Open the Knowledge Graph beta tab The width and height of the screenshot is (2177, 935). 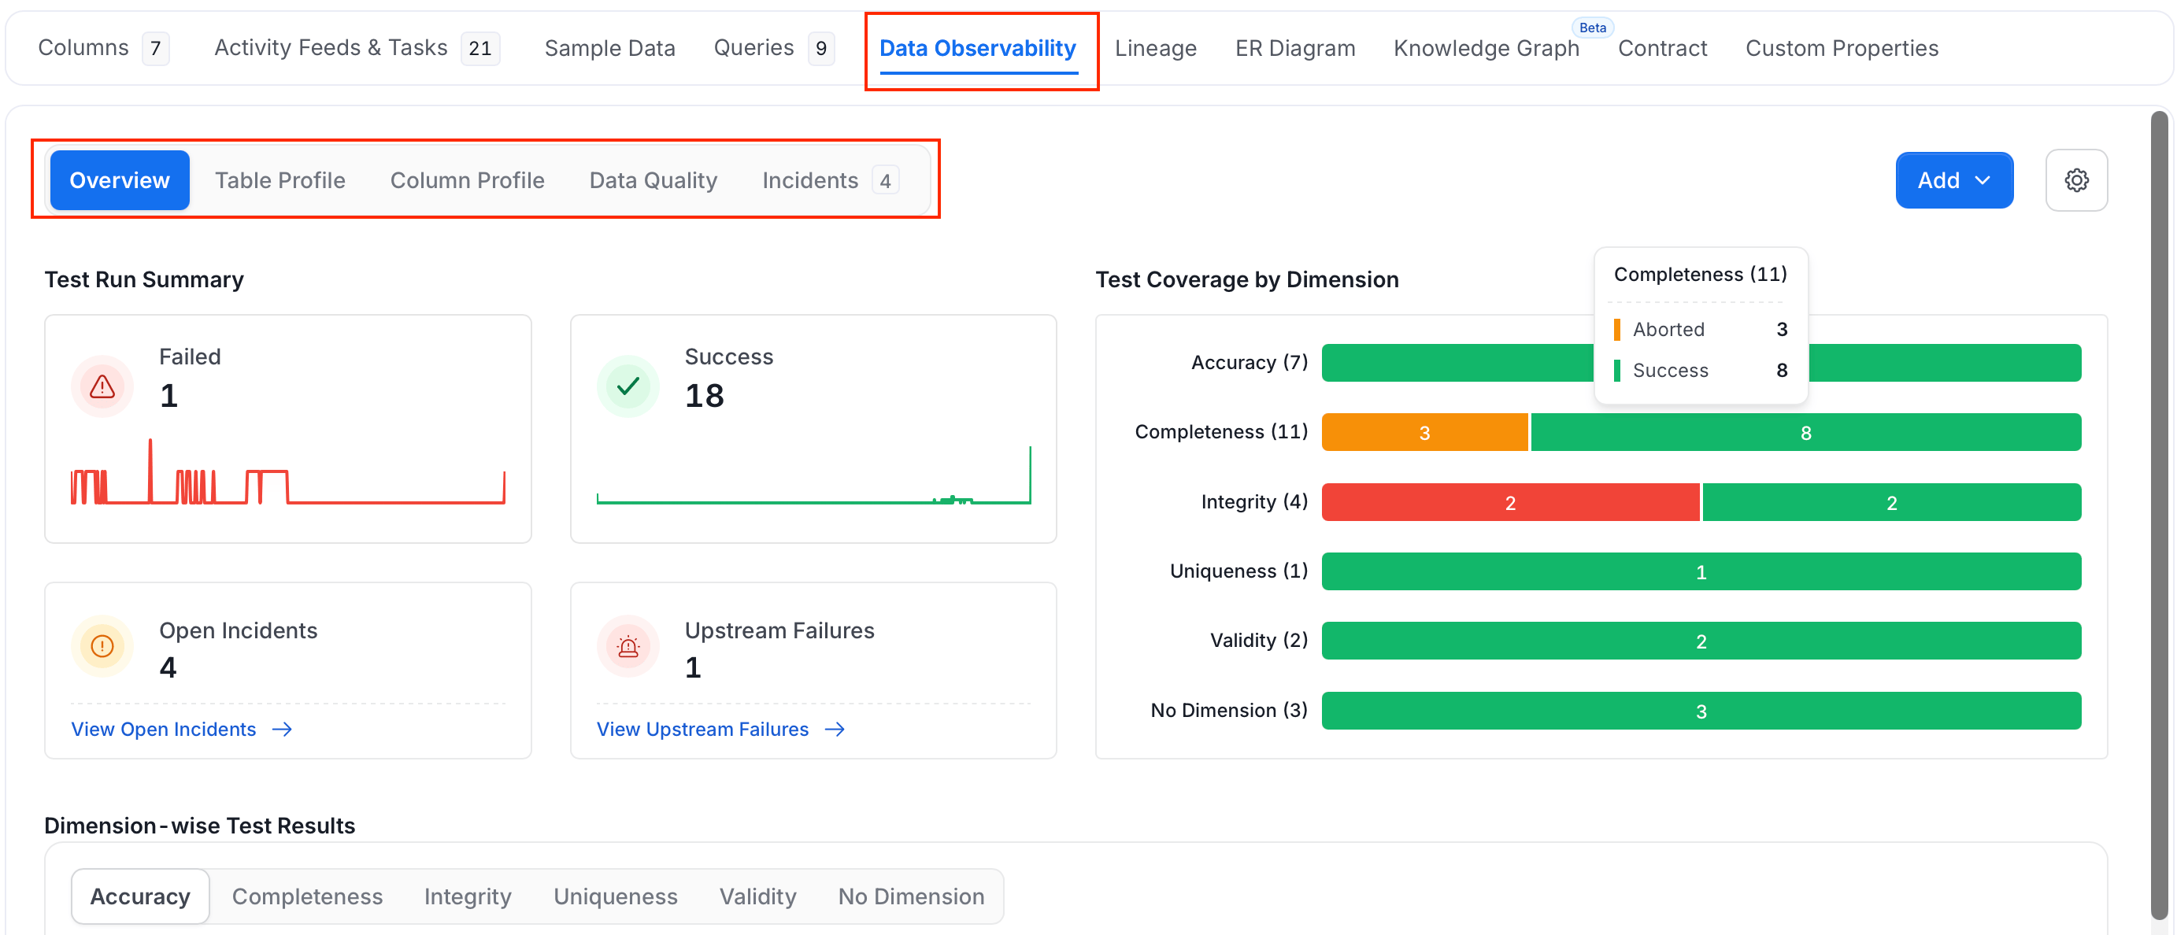[1487, 48]
